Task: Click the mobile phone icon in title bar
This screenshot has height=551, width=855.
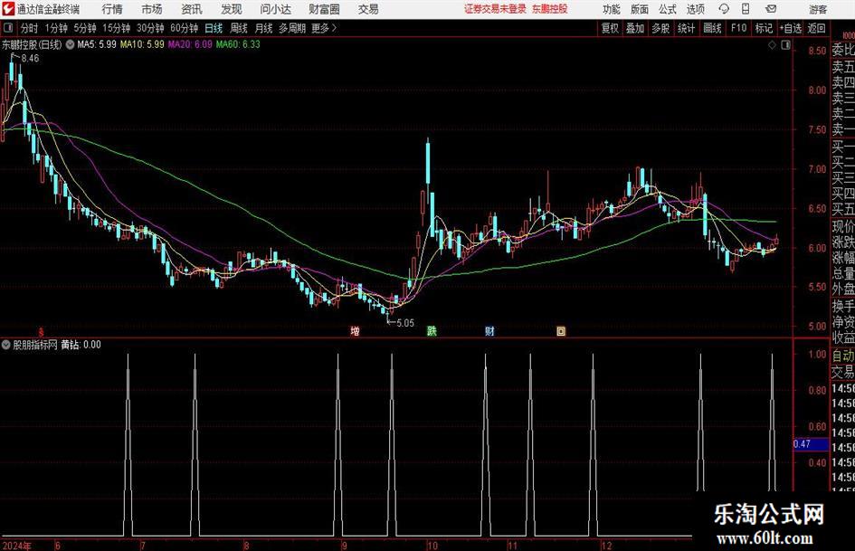Action: pyautogui.click(x=746, y=9)
